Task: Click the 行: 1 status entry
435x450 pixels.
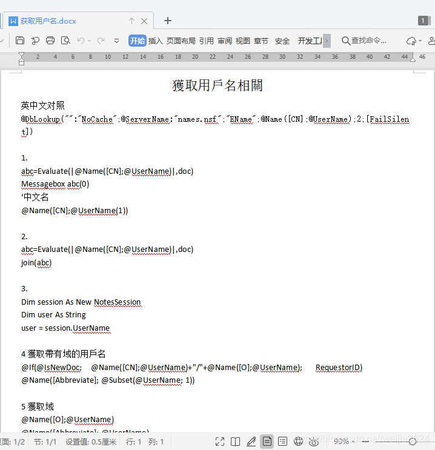Action: (x=133, y=442)
